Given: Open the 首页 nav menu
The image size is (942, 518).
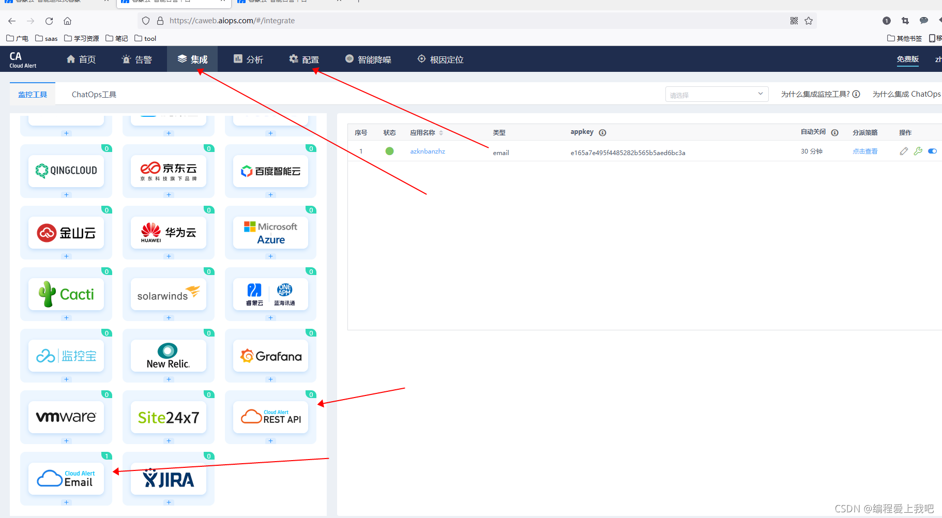Looking at the screenshot, I should tap(81, 59).
